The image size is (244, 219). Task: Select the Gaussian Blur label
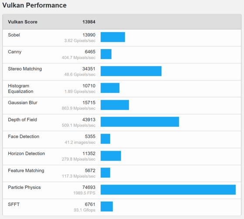pyautogui.click(x=23, y=103)
